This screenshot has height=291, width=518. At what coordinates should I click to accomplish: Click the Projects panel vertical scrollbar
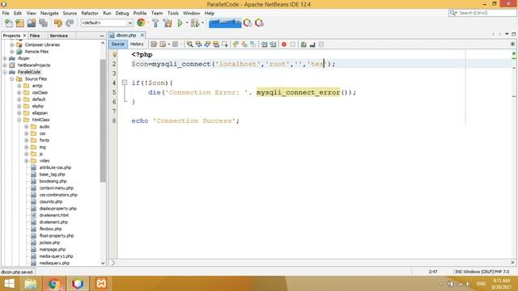click(103, 120)
